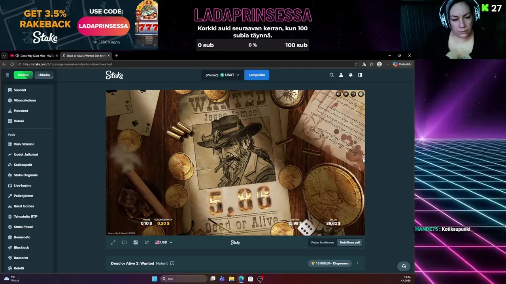Image resolution: width=506 pixels, height=284 pixels.
Task: Open Microsoft Teams from the taskbar
Action: (x=222, y=279)
